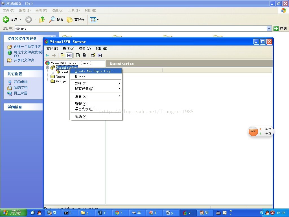Click the system tray expand arrow
289x217 pixels.
tap(262, 213)
